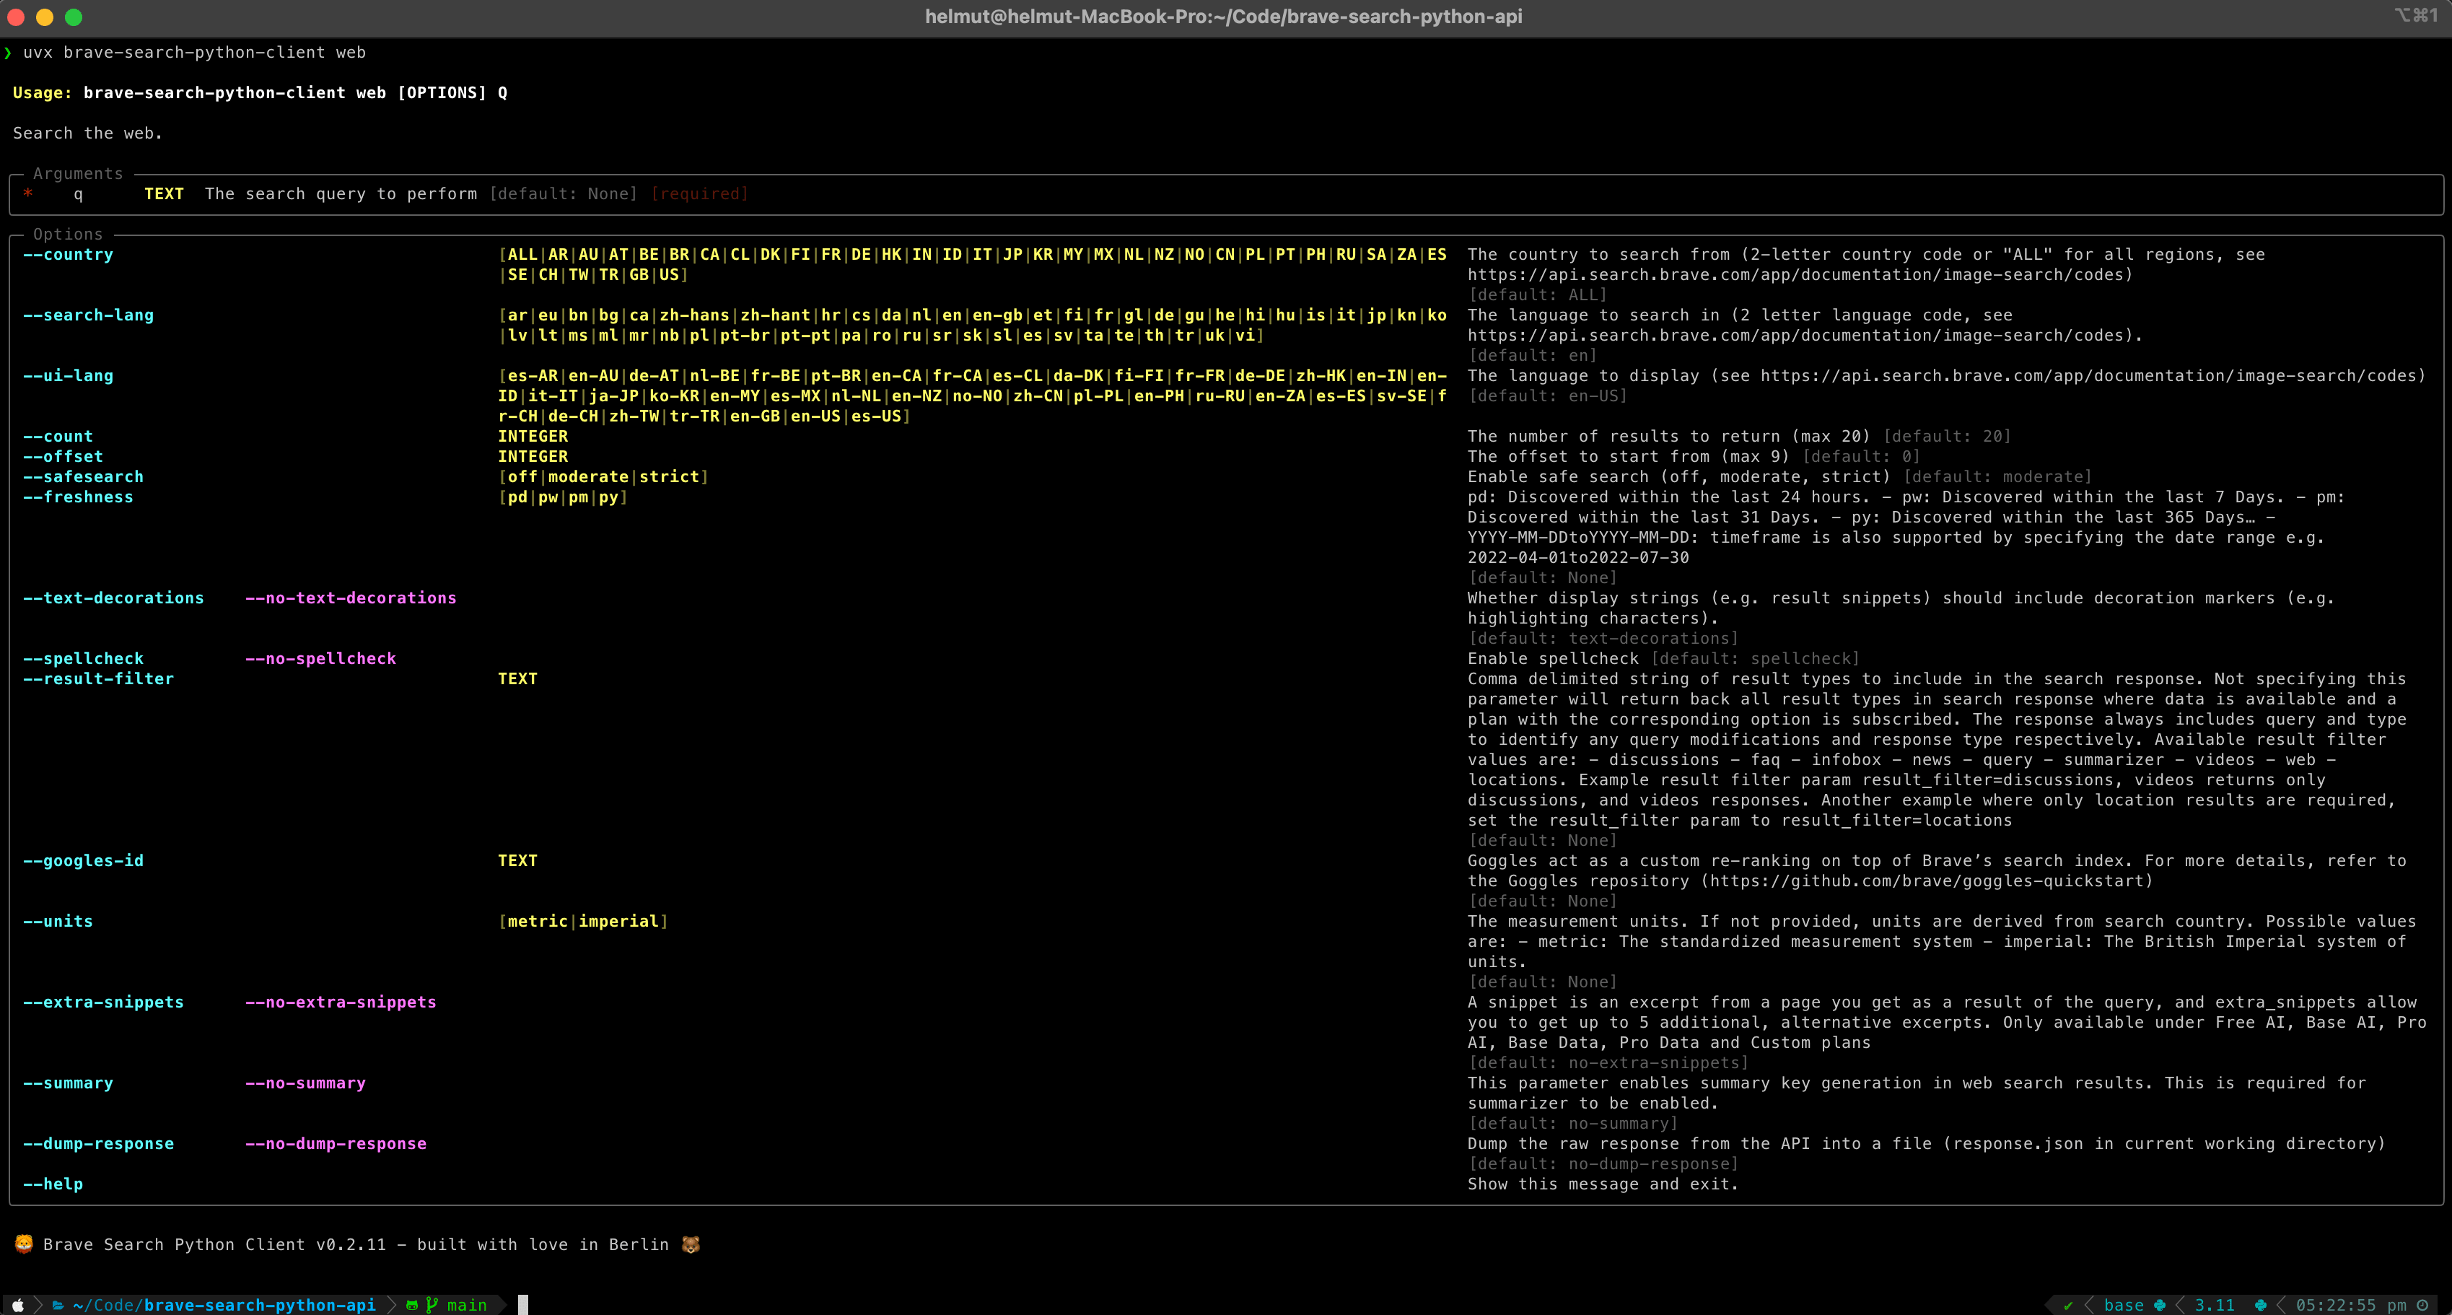The width and height of the screenshot is (2452, 1315).
Task: Click the command line 'uvx brave-search-python-client web'
Action: pyautogui.click(x=194, y=53)
